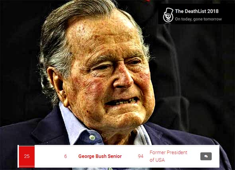Screen dimensions: 235x170
Task: Click the skull with top hat logo
Action: [168, 15]
